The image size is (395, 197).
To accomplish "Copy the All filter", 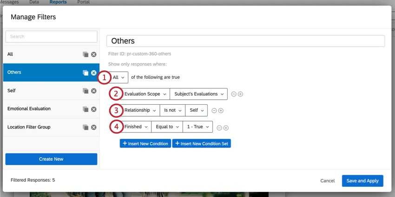I will point(86,55).
